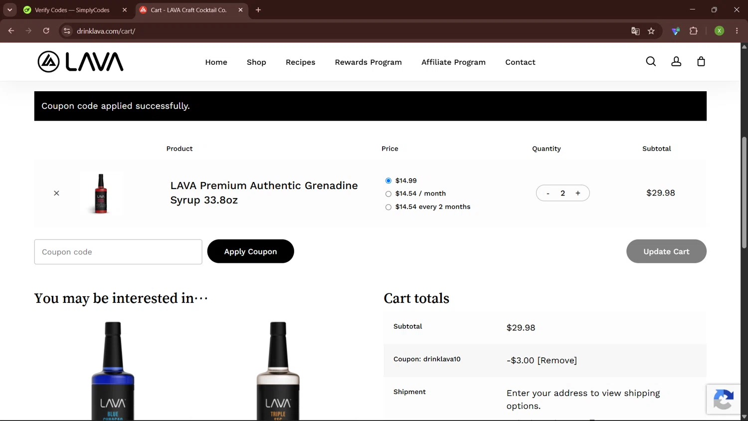
Task: Open the Chrome profile avatar
Action: 719,31
